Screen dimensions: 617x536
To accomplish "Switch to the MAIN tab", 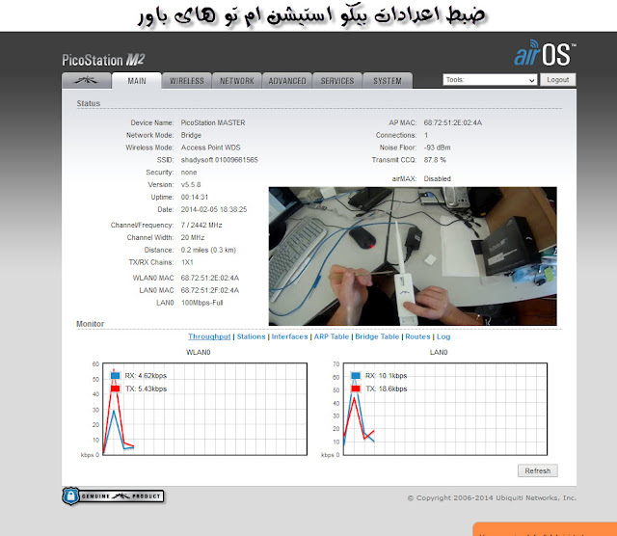I will point(137,81).
